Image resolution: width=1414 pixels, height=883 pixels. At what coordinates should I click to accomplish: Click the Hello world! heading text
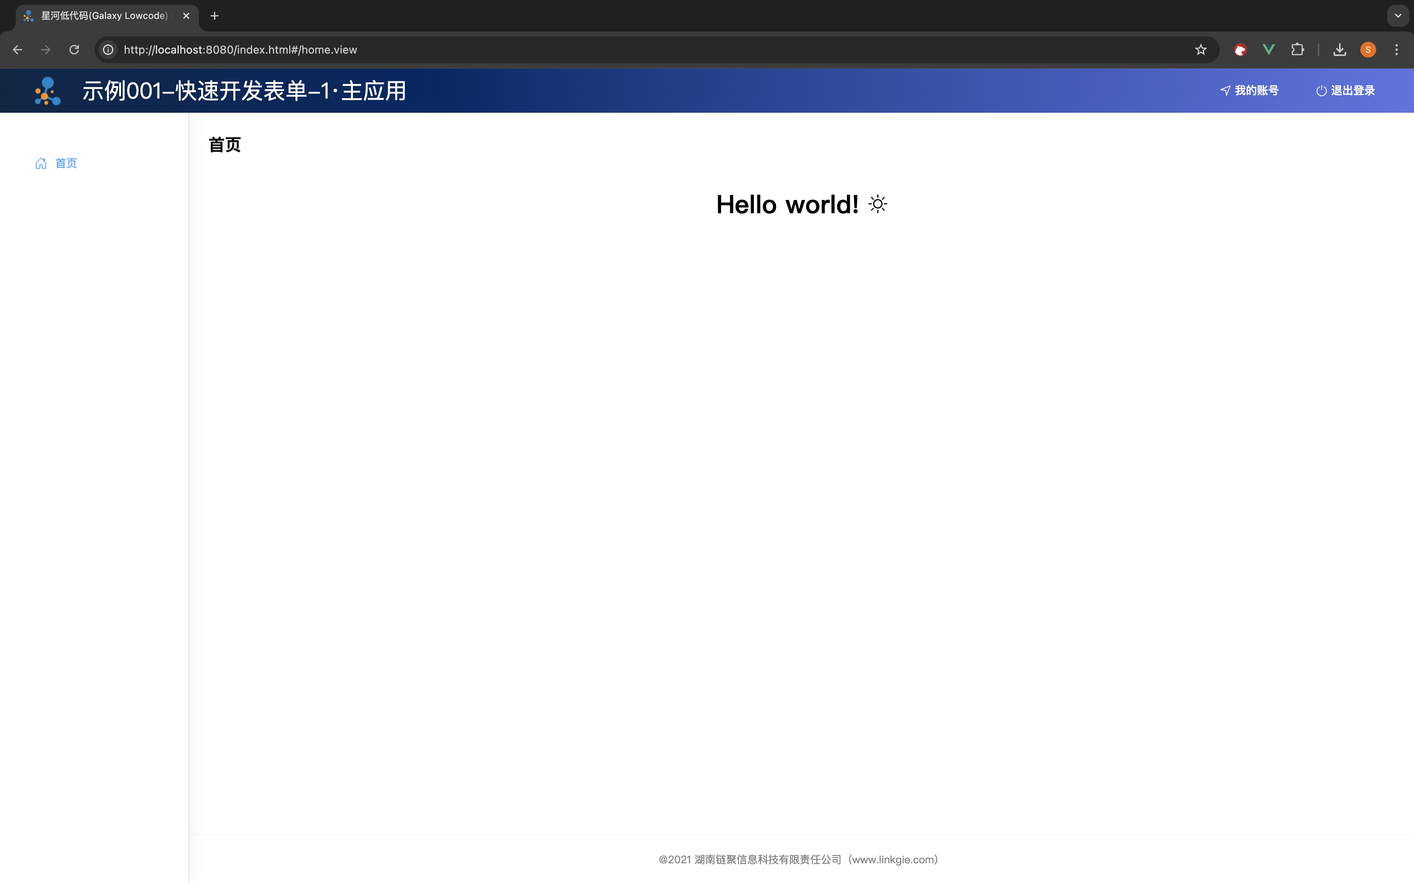(x=787, y=205)
